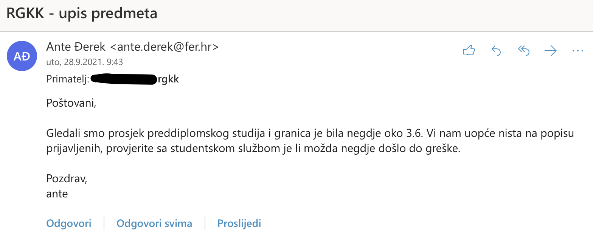Viewport: 593px width, 239px height.
Task: Click the blacked-out recipient name
Action: click(124, 79)
